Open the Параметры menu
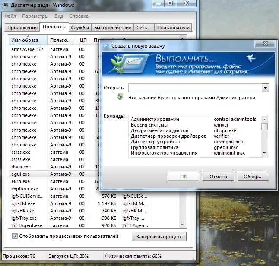 coord(35,16)
